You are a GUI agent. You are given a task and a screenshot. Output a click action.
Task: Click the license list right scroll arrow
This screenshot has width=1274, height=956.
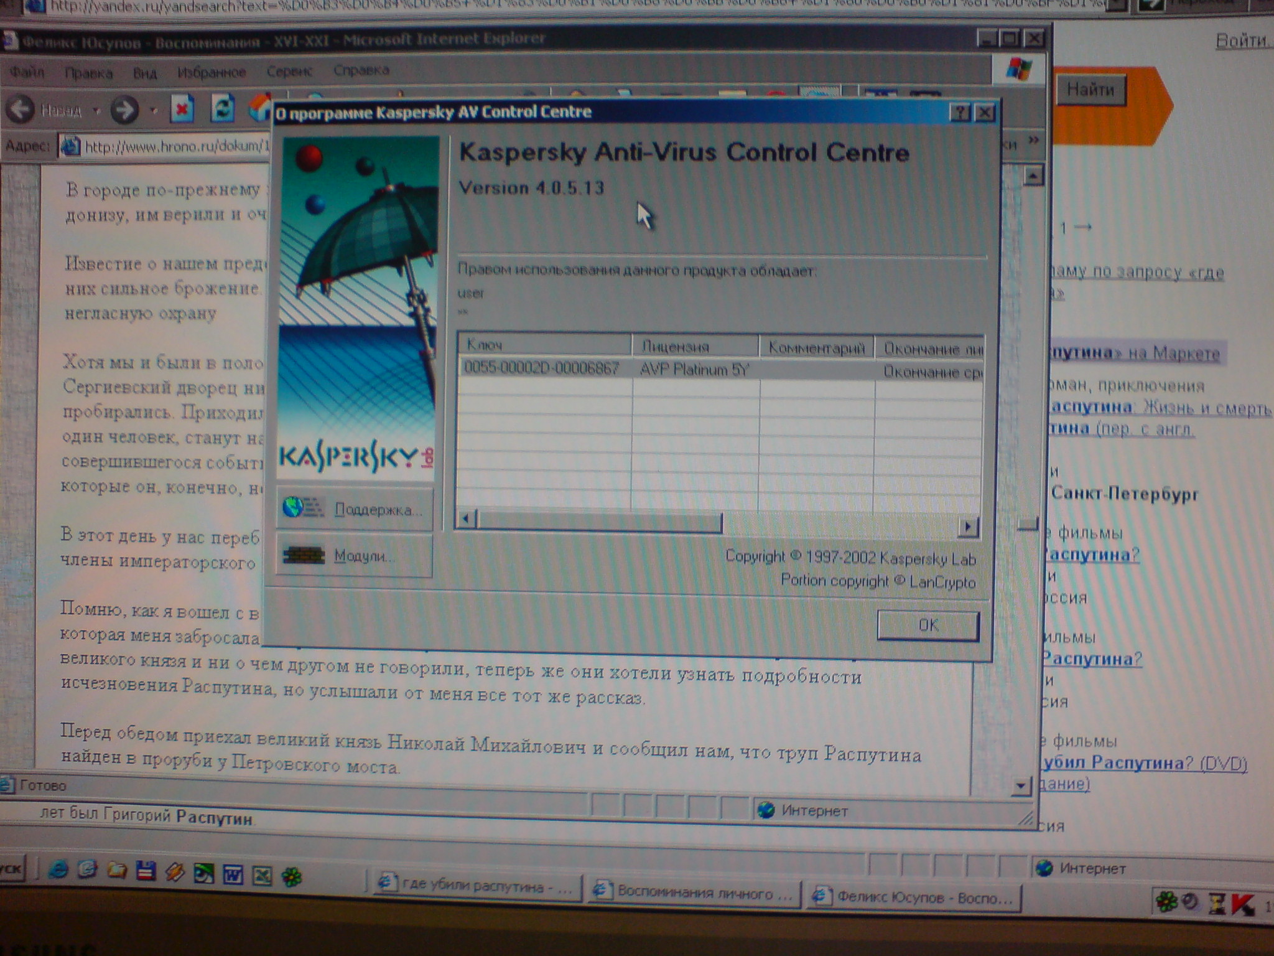(967, 527)
